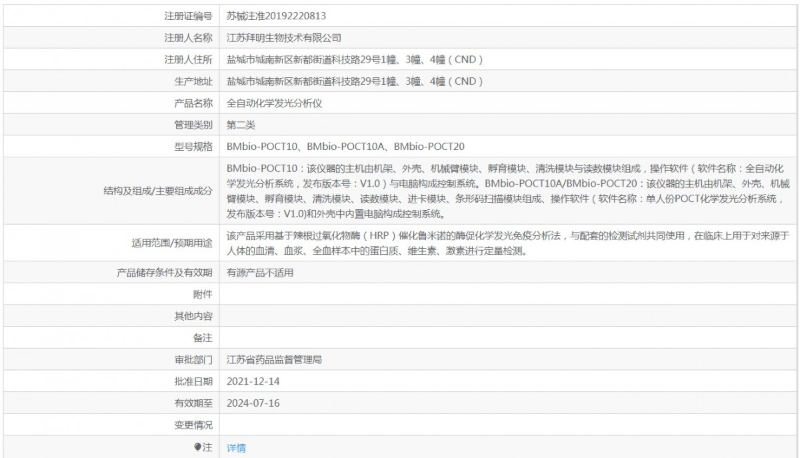Select the 附件 row label
The image size is (800, 458).
point(203,295)
